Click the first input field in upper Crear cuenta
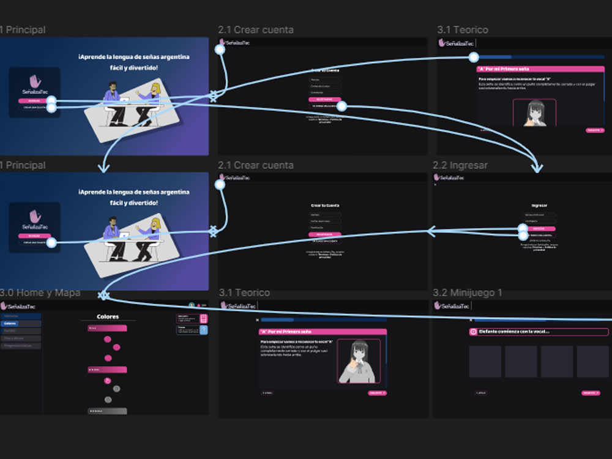This screenshot has width=612, height=459. pos(325,80)
